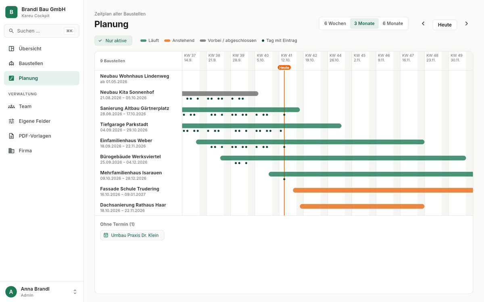Open Dachsanierung Rathaus Haar row title
This screenshot has height=302, width=484.
tap(133, 205)
